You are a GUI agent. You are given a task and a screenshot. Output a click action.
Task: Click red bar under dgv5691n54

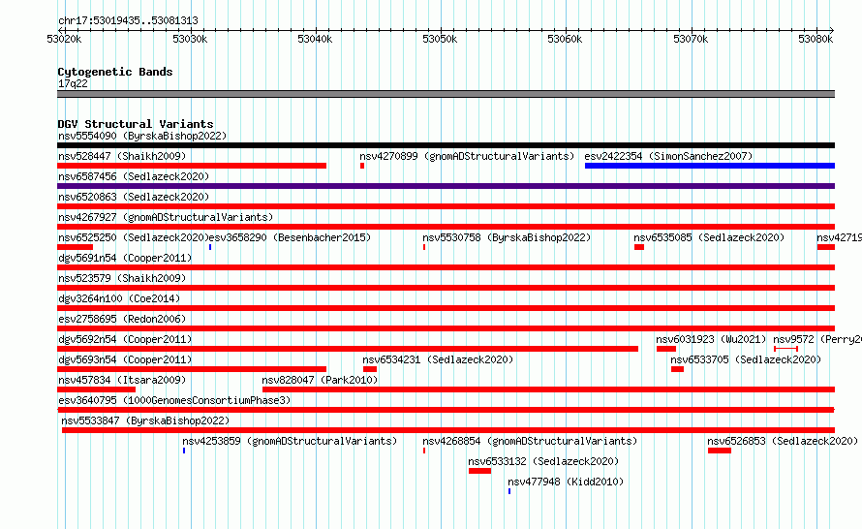coord(446,267)
